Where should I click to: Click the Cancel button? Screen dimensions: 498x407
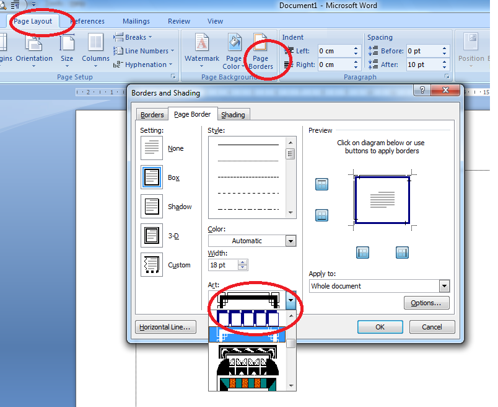coord(432,327)
